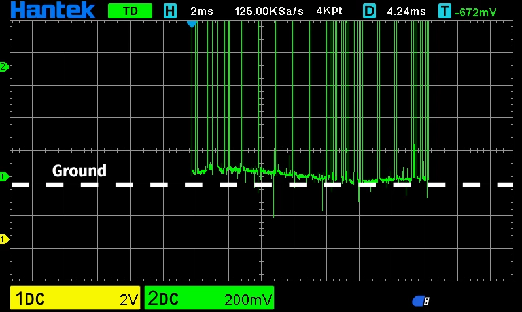This screenshot has height=312, width=522.
Task: Select the channel 1 yellow ground marker
Action: (5, 239)
